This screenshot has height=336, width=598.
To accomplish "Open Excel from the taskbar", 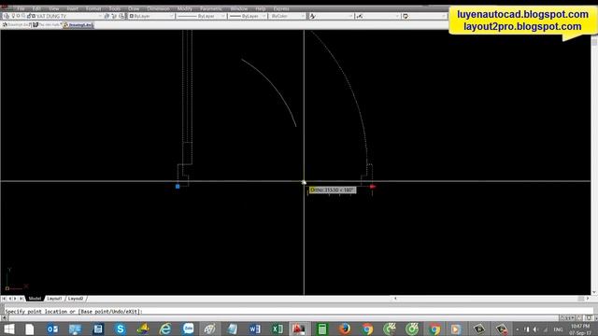I will point(278,329).
